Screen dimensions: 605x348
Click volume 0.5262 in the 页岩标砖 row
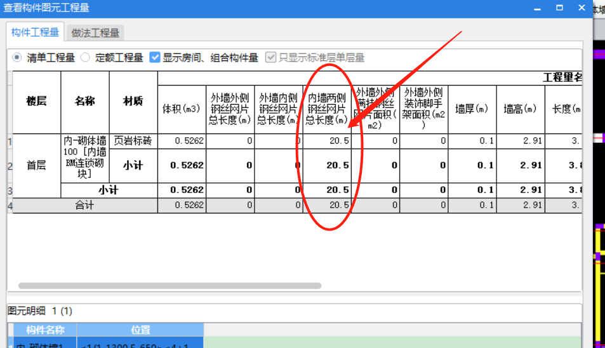(x=182, y=141)
